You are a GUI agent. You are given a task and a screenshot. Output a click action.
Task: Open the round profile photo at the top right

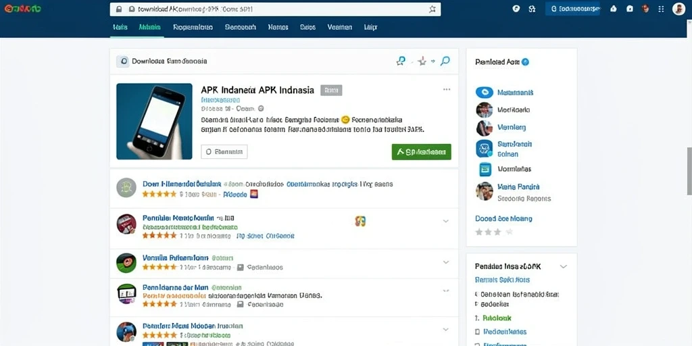(x=678, y=9)
